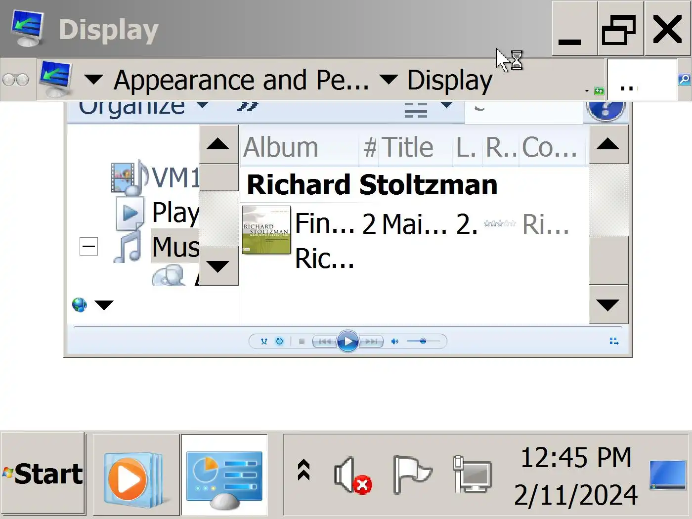Set the star rating for the track
692x519 pixels.
tap(500, 223)
